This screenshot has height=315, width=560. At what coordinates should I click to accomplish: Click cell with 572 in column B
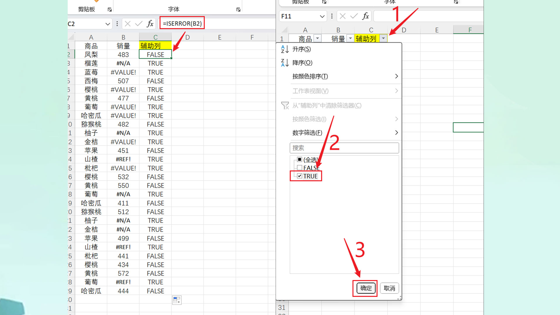[123, 273]
